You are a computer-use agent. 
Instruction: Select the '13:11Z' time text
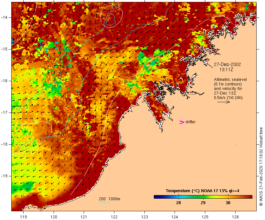tap(226, 70)
